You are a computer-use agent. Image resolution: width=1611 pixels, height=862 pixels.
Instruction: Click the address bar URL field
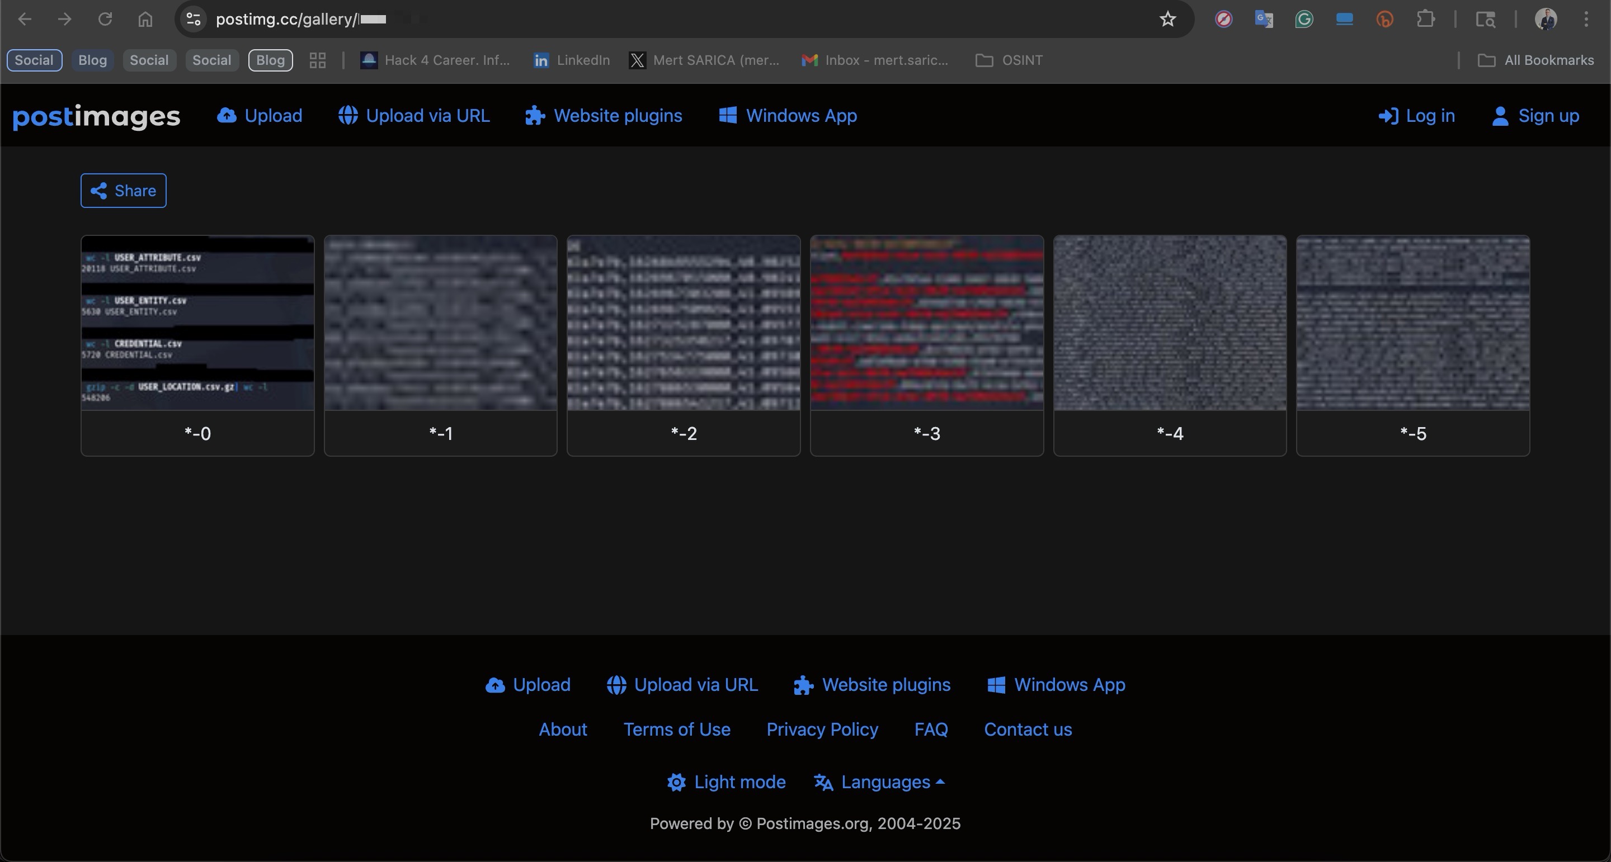click(x=625, y=20)
